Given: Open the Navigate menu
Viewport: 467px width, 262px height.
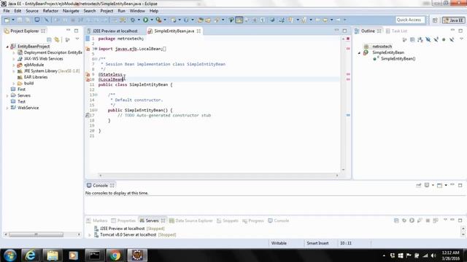Looking at the screenshot, I should (x=71, y=11).
